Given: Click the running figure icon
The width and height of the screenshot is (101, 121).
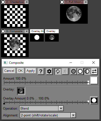Looking at the screenshot, I should tap(65, 71).
